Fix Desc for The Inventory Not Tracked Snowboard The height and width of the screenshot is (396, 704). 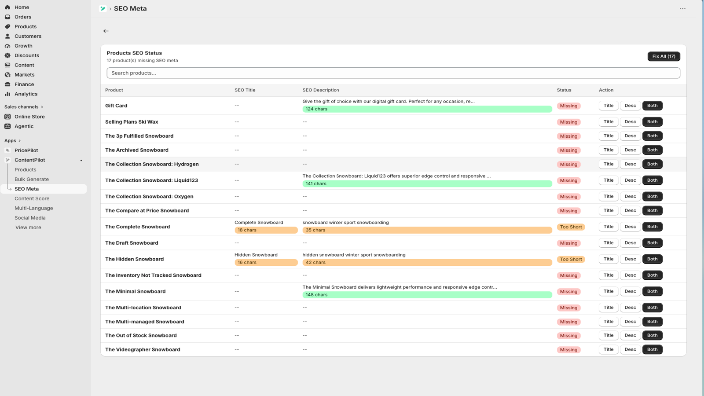pos(630,275)
